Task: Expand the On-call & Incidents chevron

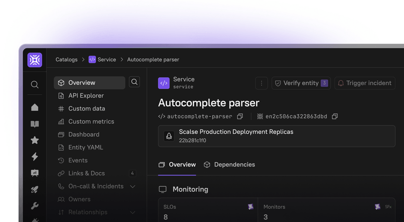Action: pos(132,186)
